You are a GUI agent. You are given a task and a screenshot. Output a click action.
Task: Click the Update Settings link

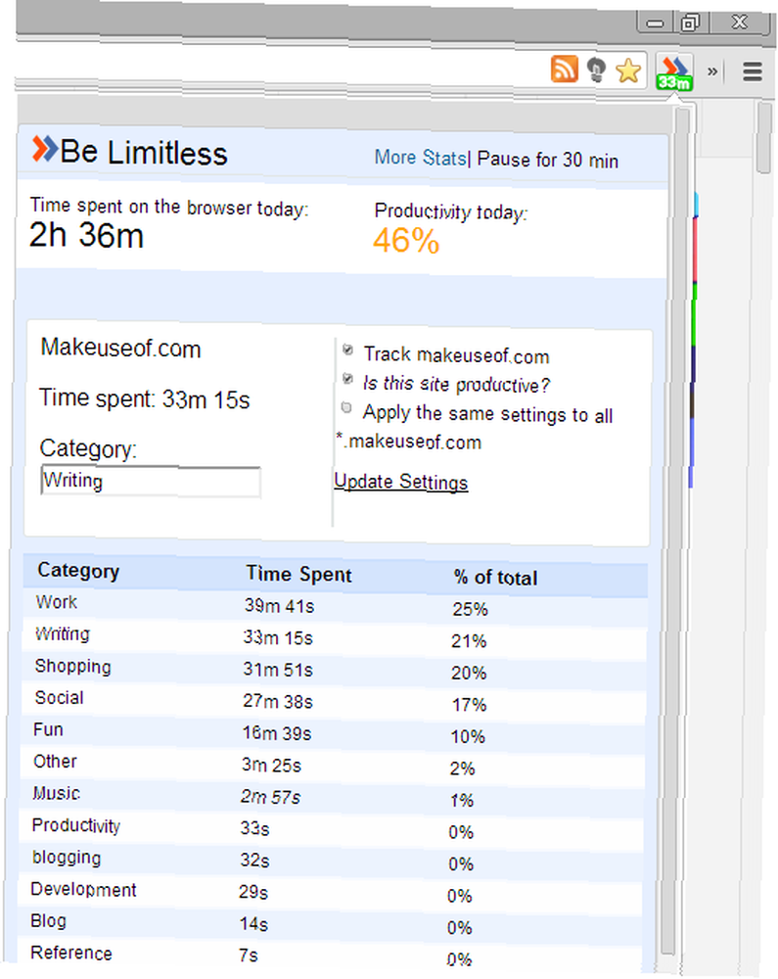pyautogui.click(x=400, y=482)
